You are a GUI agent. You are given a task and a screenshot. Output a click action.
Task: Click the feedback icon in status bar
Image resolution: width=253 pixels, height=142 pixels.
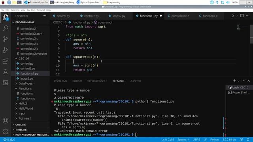tap(242, 139)
